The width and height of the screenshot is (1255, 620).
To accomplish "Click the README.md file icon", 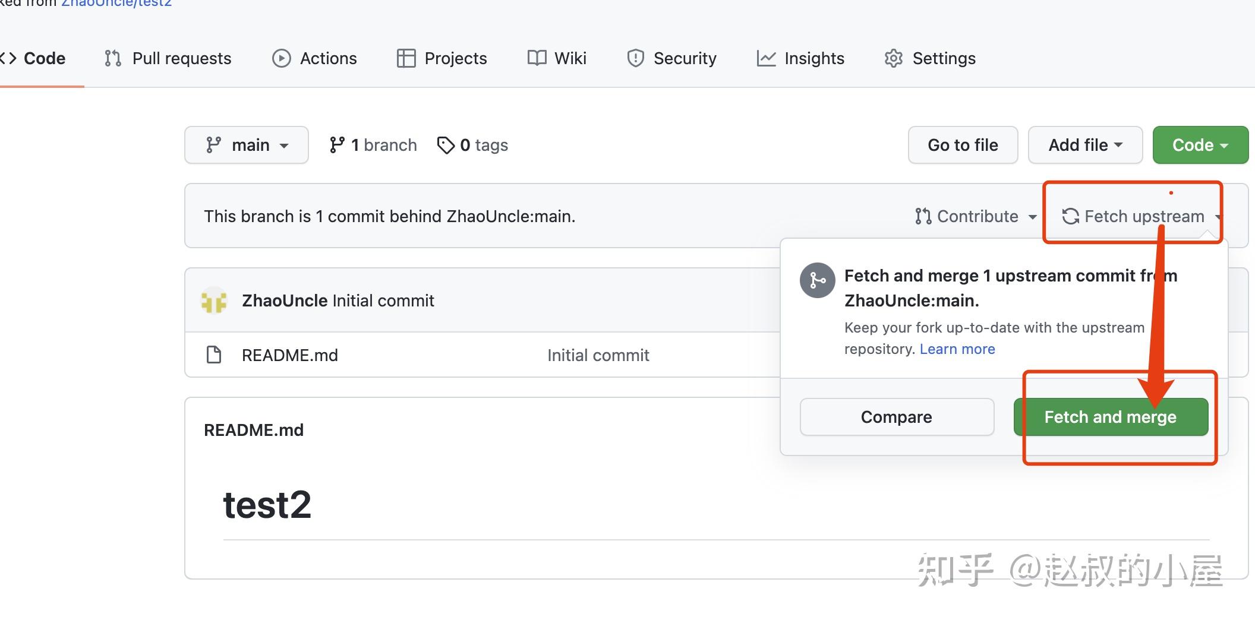I will point(214,355).
